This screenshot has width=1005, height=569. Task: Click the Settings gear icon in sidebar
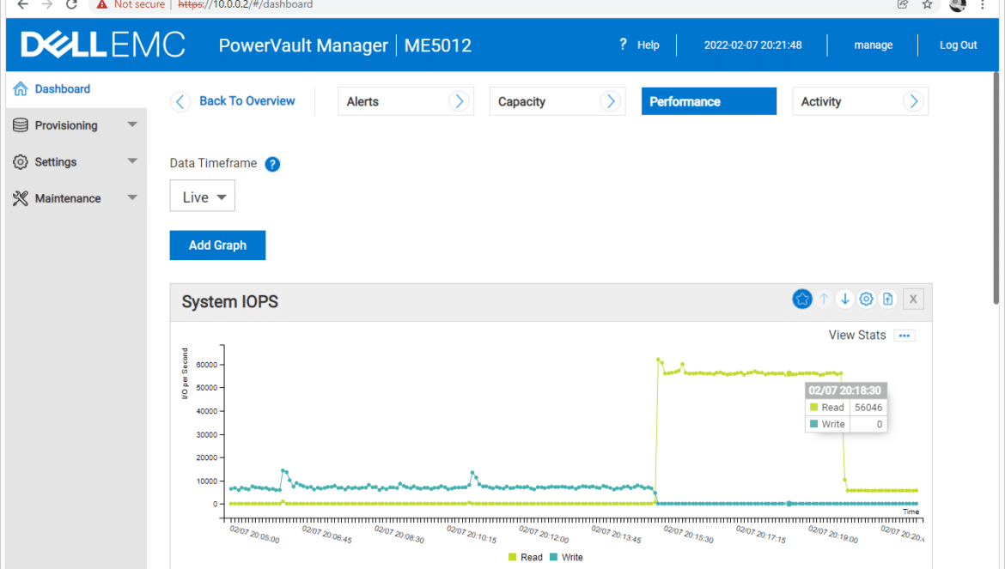coord(21,162)
